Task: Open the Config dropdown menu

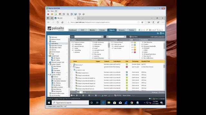Action: click(152, 30)
